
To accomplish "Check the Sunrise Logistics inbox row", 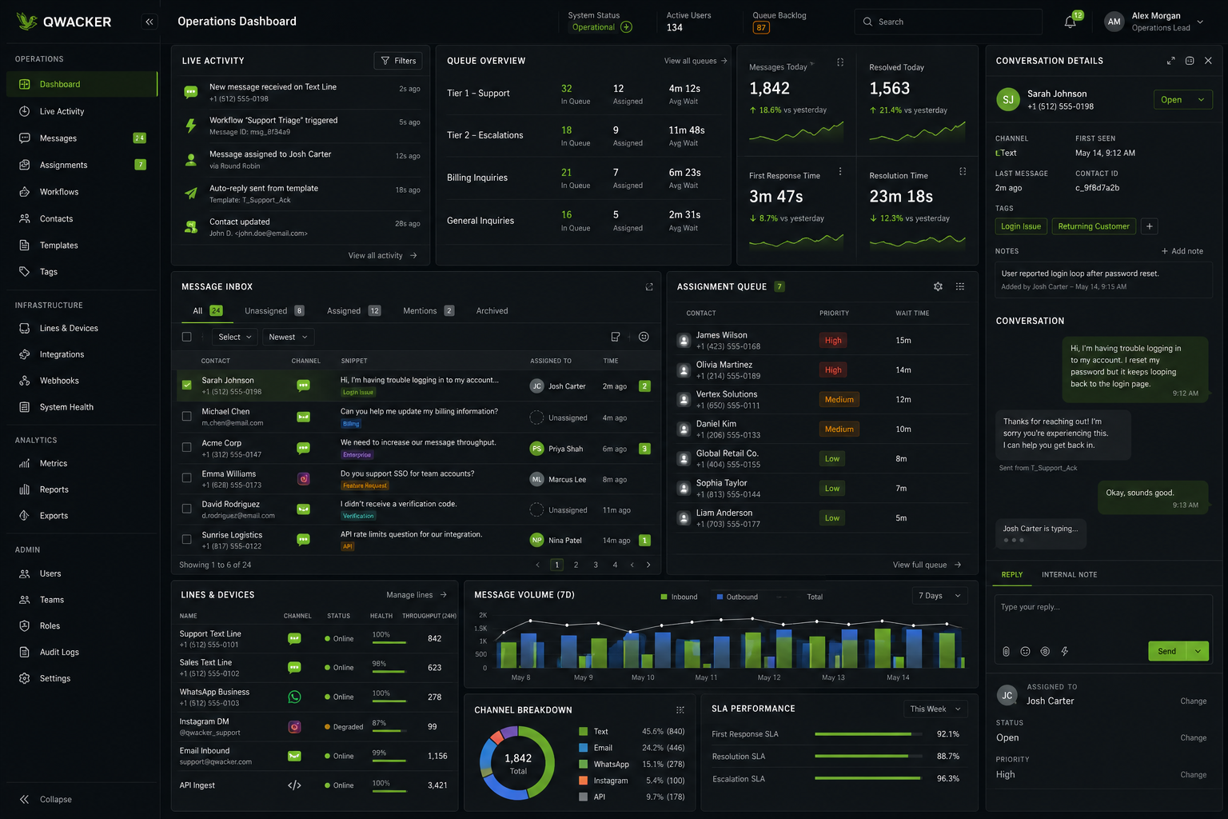I will coord(186,539).
